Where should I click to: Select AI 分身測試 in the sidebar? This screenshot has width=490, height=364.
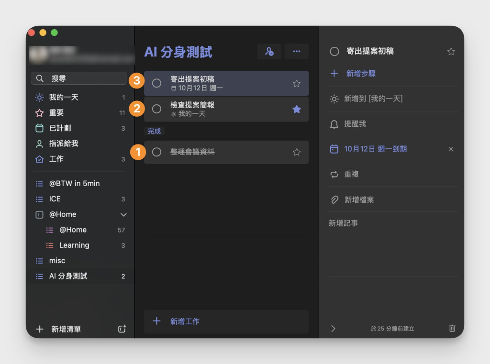pos(80,276)
